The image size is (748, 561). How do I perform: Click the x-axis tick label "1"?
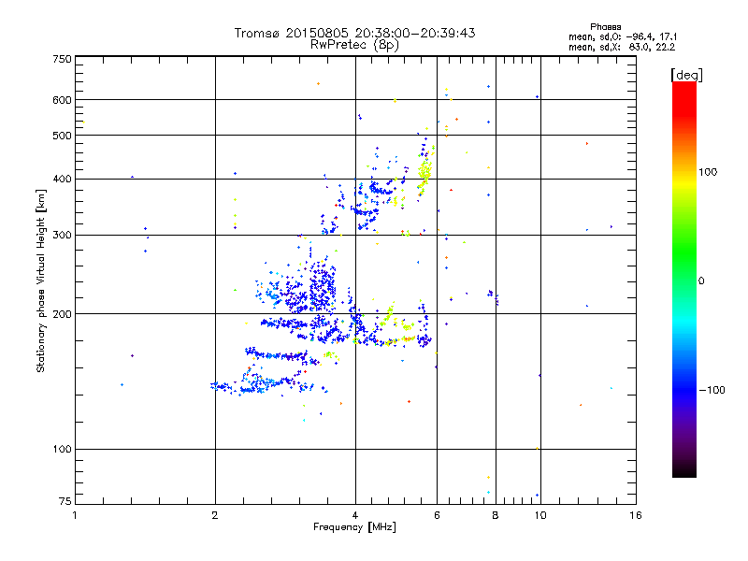75,515
